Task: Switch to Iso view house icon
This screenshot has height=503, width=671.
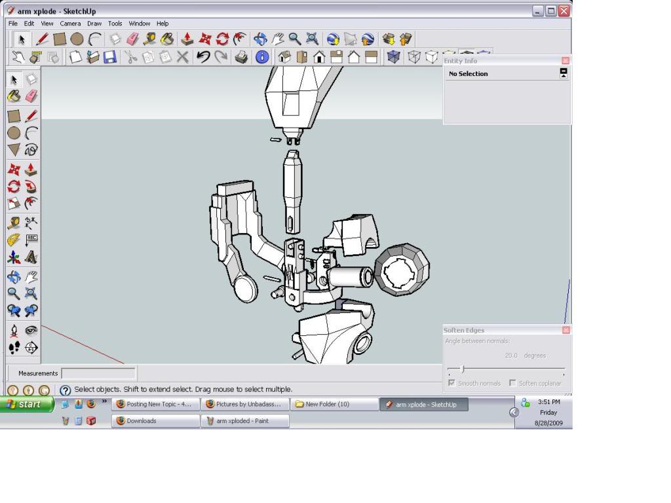Action: click(x=284, y=56)
